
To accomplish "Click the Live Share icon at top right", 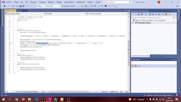I will click(177, 6).
